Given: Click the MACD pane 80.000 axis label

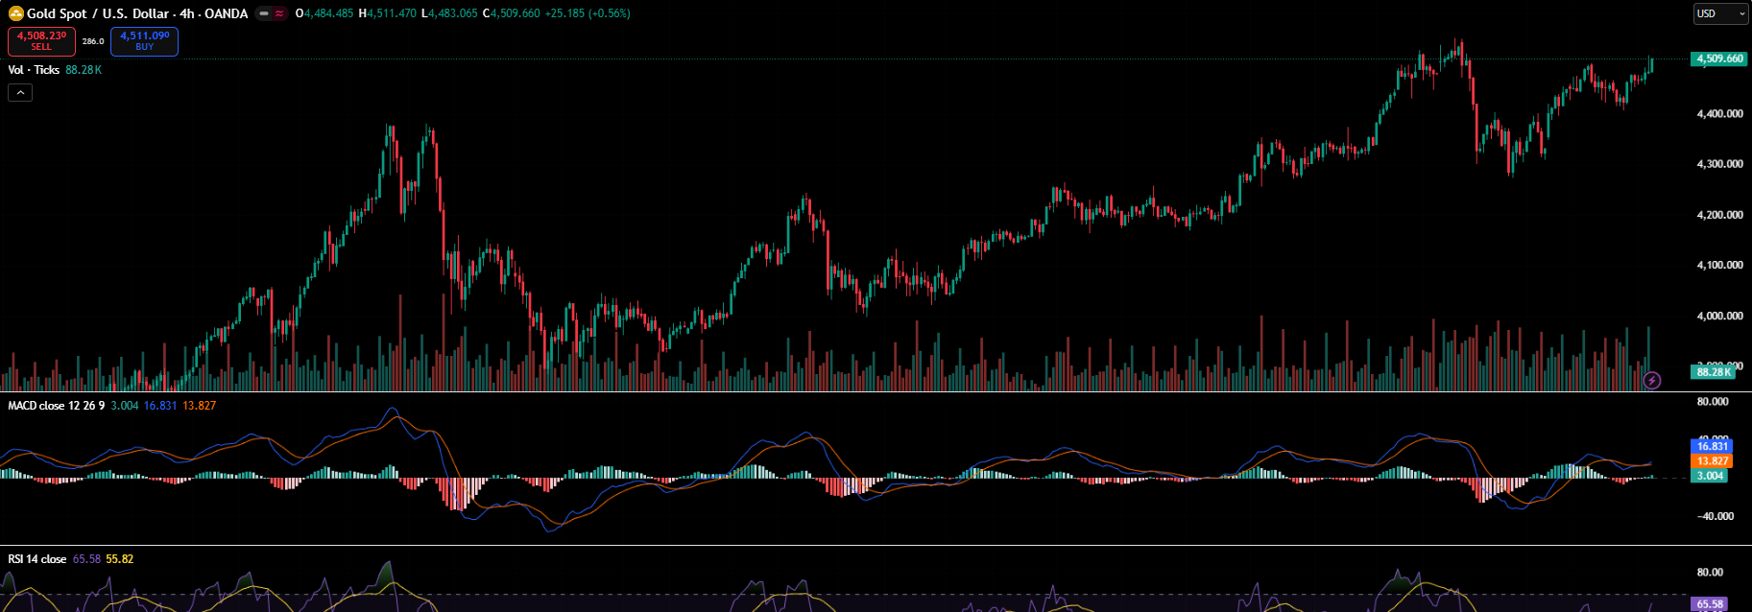Looking at the screenshot, I should pyautogui.click(x=1713, y=402).
